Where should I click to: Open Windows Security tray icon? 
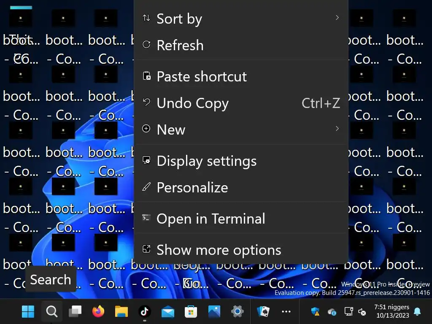coord(315,312)
